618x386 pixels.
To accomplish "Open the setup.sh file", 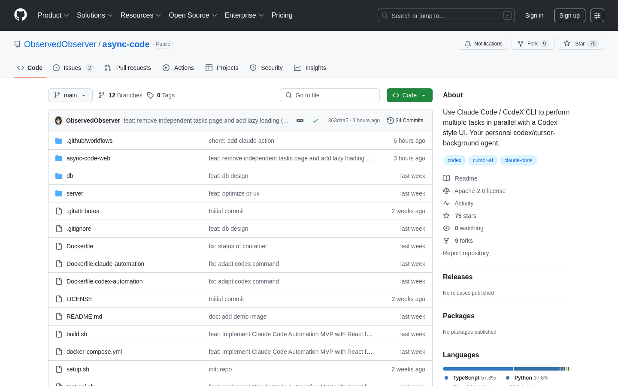I will (78, 369).
